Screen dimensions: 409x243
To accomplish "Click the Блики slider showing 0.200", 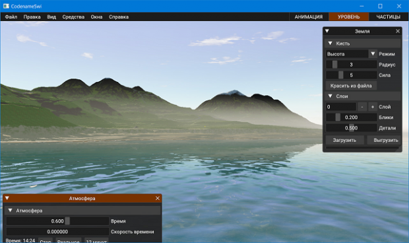I will [x=351, y=118].
